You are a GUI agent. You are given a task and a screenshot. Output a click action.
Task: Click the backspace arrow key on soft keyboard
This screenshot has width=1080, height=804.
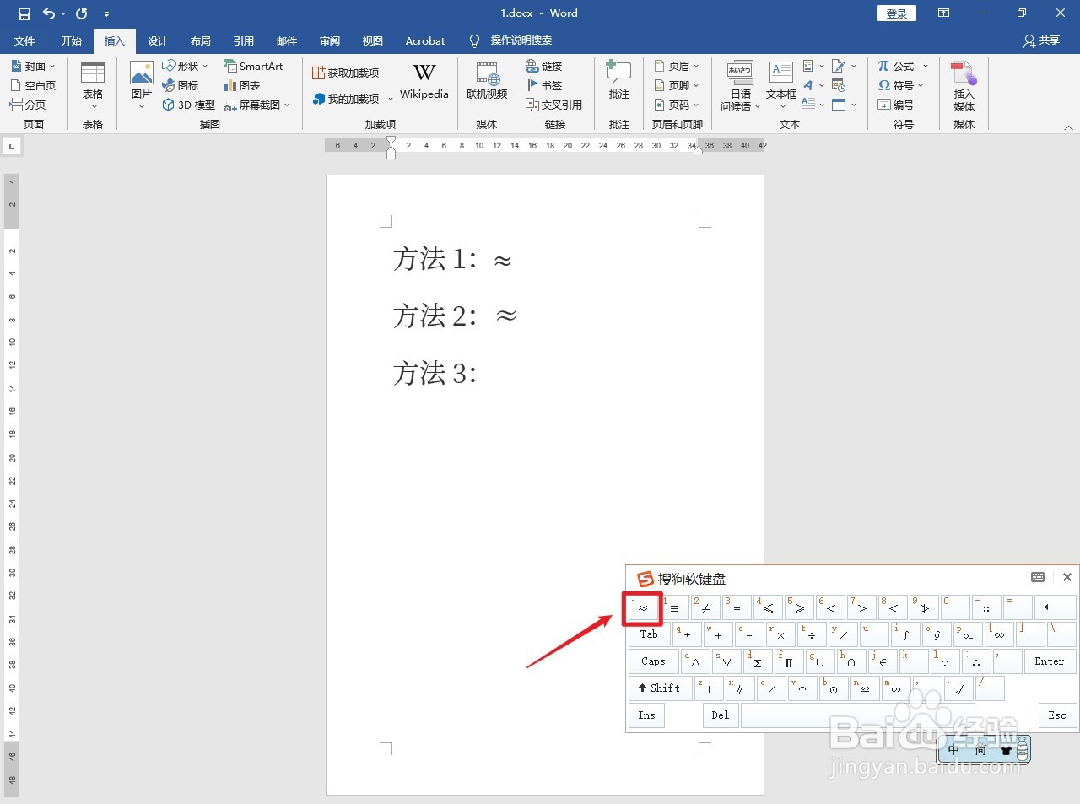point(1055,607)
